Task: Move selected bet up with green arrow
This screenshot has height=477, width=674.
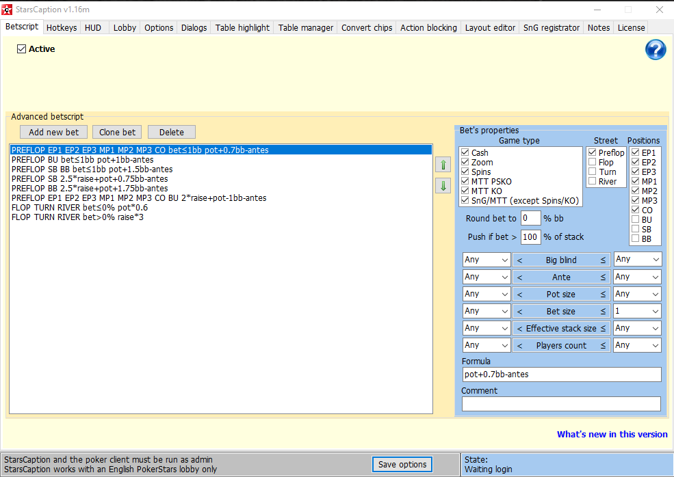Action: [443, 165]
